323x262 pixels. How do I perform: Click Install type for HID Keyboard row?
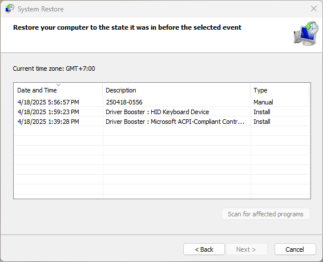(262, 112)
